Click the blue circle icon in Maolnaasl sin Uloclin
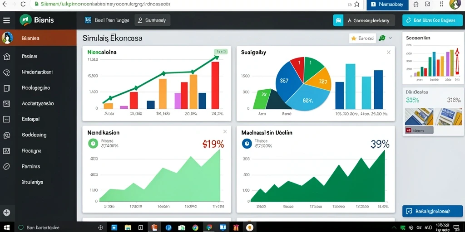The height and width of the screenshot is (232, 465). [247, 144]
